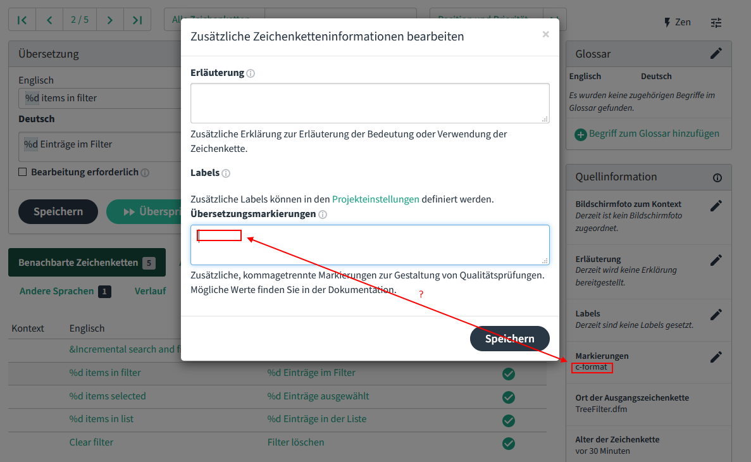Select the c-format flag text

[591, 367]
